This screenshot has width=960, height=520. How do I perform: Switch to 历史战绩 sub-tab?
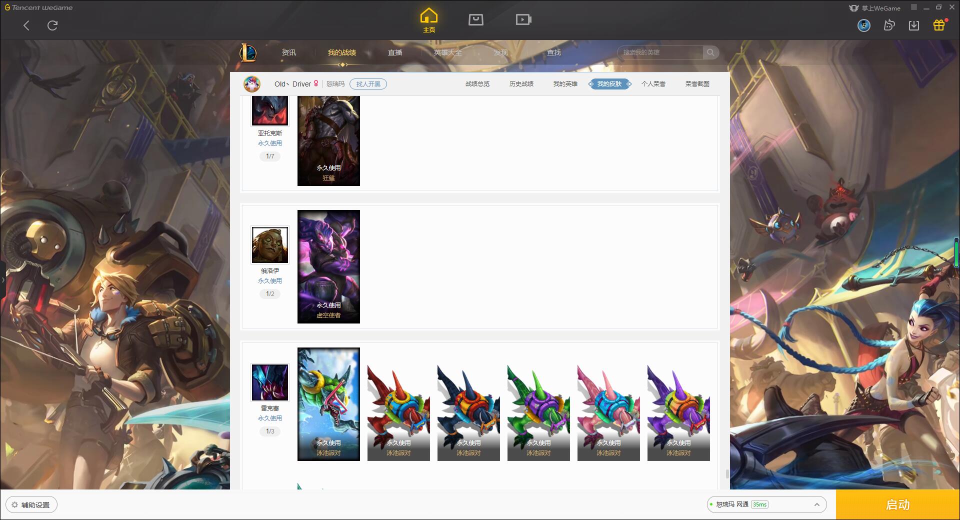tap(521, 84)
